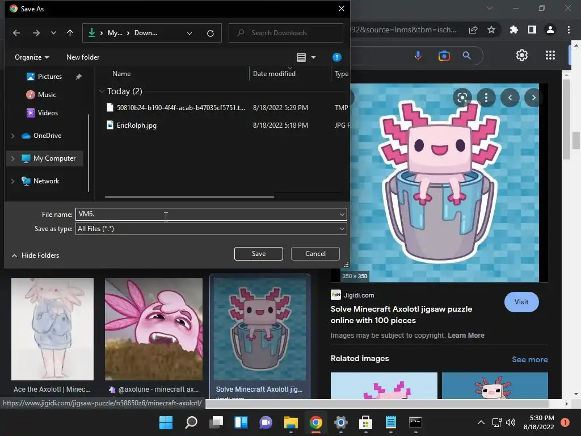The width and height of the screenshot is (581, 436).
Task: Open preview image more options
Action: 486,98
